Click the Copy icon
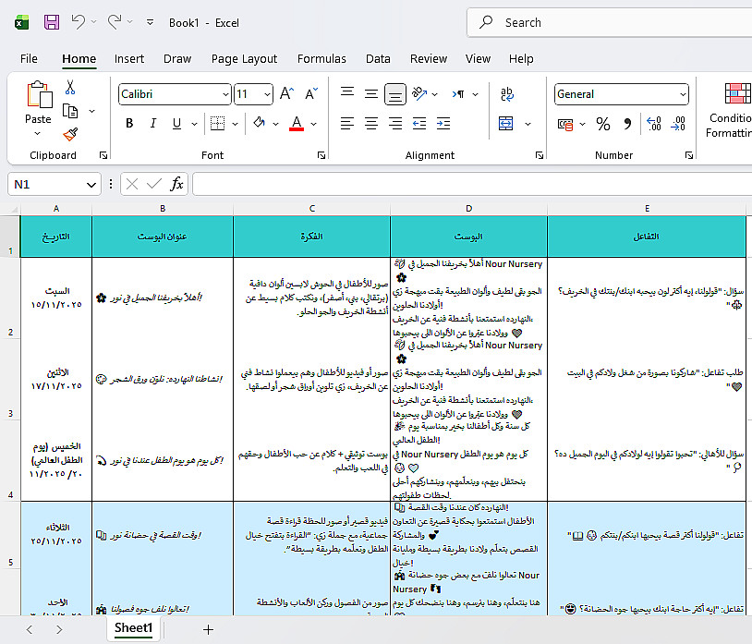 70,111
